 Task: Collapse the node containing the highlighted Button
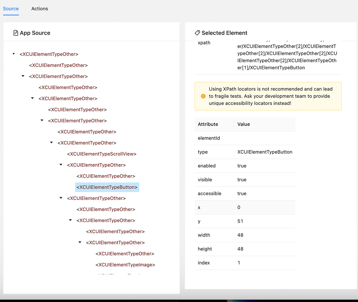[61, 165]
